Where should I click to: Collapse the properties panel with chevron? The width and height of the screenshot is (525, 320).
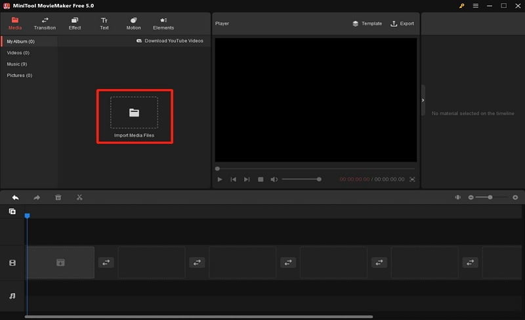tap(423, 100)
